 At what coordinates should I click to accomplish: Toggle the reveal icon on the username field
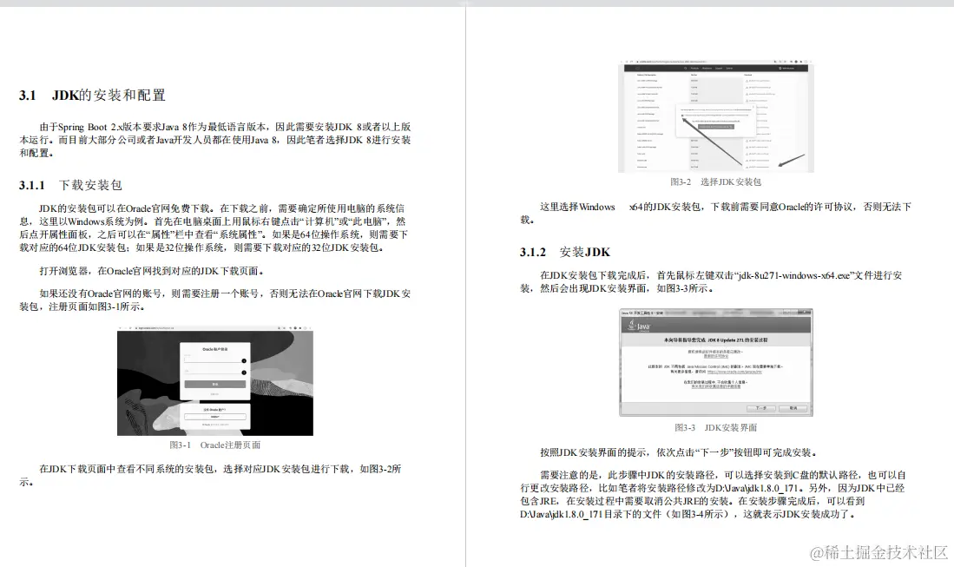[244, 360]
